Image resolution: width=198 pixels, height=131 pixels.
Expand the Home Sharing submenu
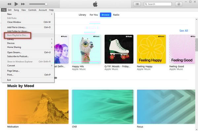[x=28, y=47]
